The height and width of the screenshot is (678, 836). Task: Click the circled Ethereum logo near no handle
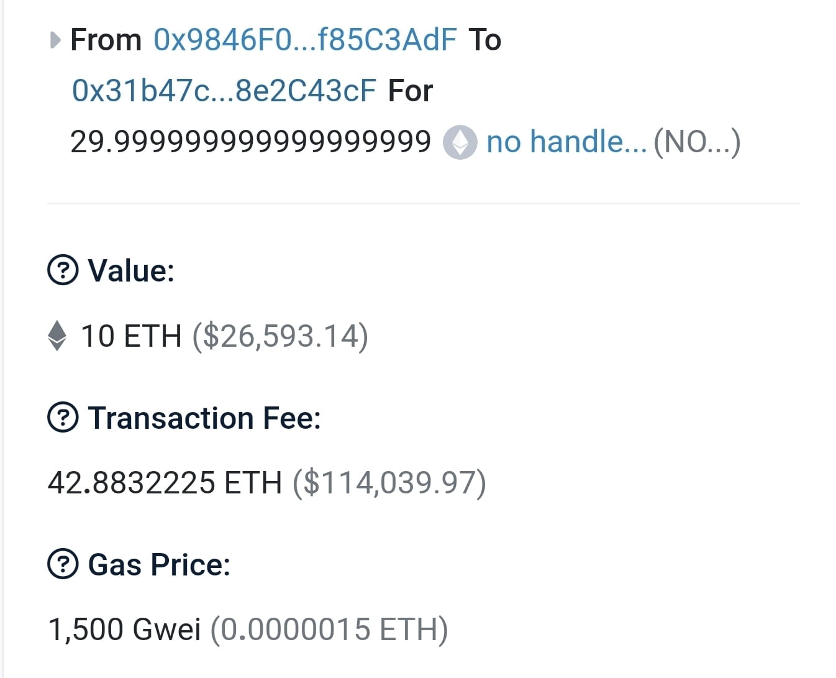click(460, 142)
